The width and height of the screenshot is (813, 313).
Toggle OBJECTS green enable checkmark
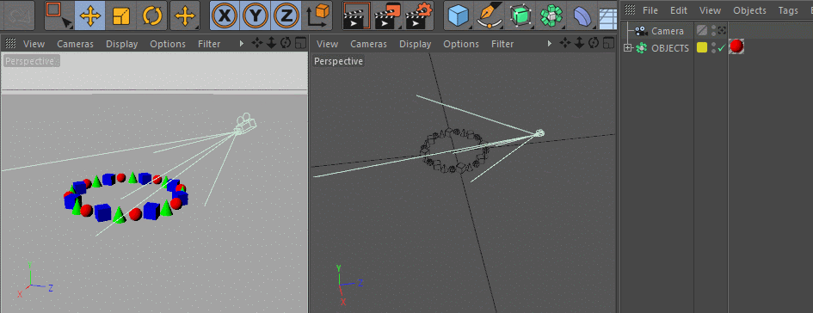coord(721,47)
